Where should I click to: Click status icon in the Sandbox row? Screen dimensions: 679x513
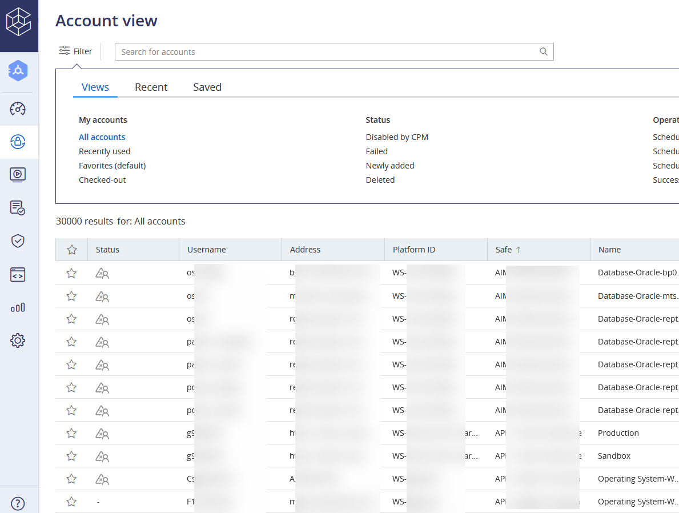(102, 456)
